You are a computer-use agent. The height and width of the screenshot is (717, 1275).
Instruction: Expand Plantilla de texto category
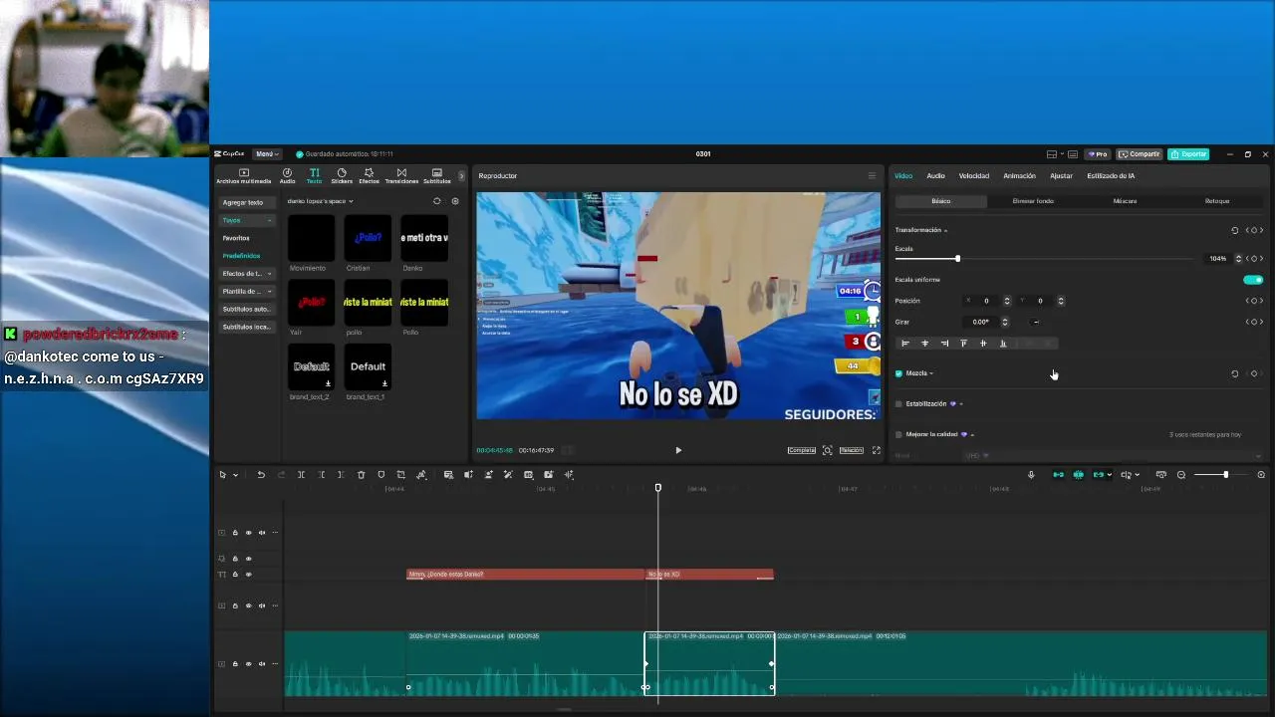point(247,292)
